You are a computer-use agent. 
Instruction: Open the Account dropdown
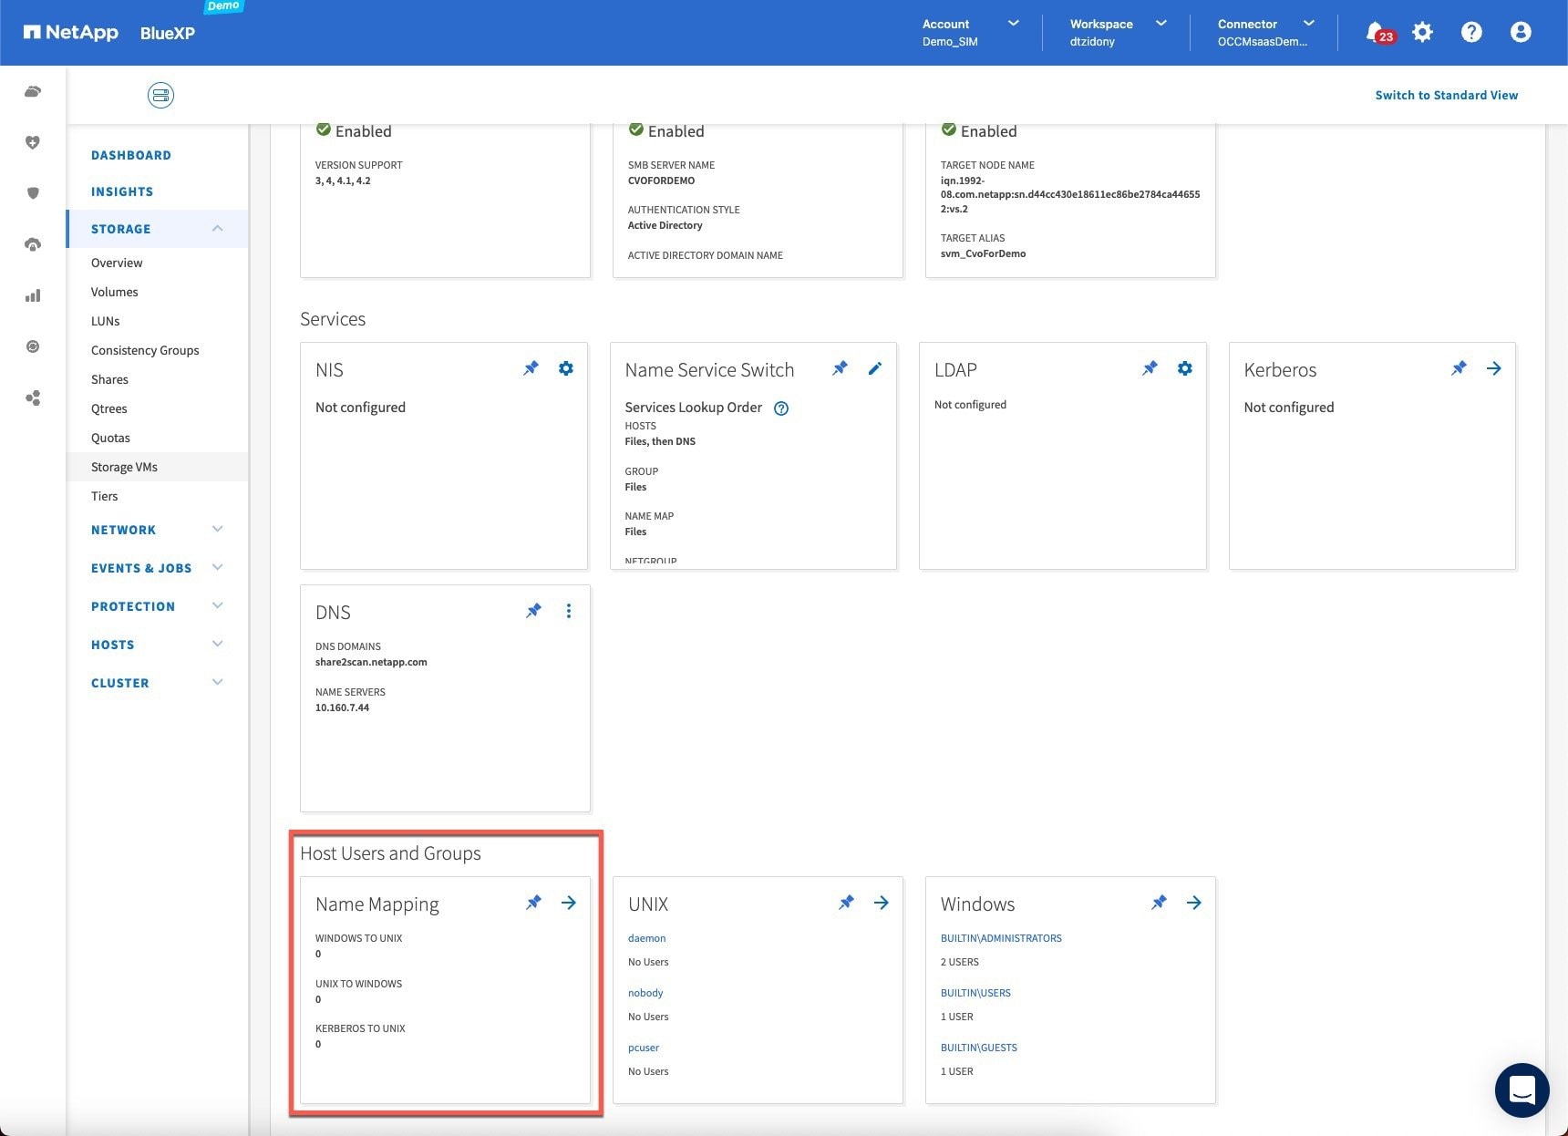(x=970, y=32)
